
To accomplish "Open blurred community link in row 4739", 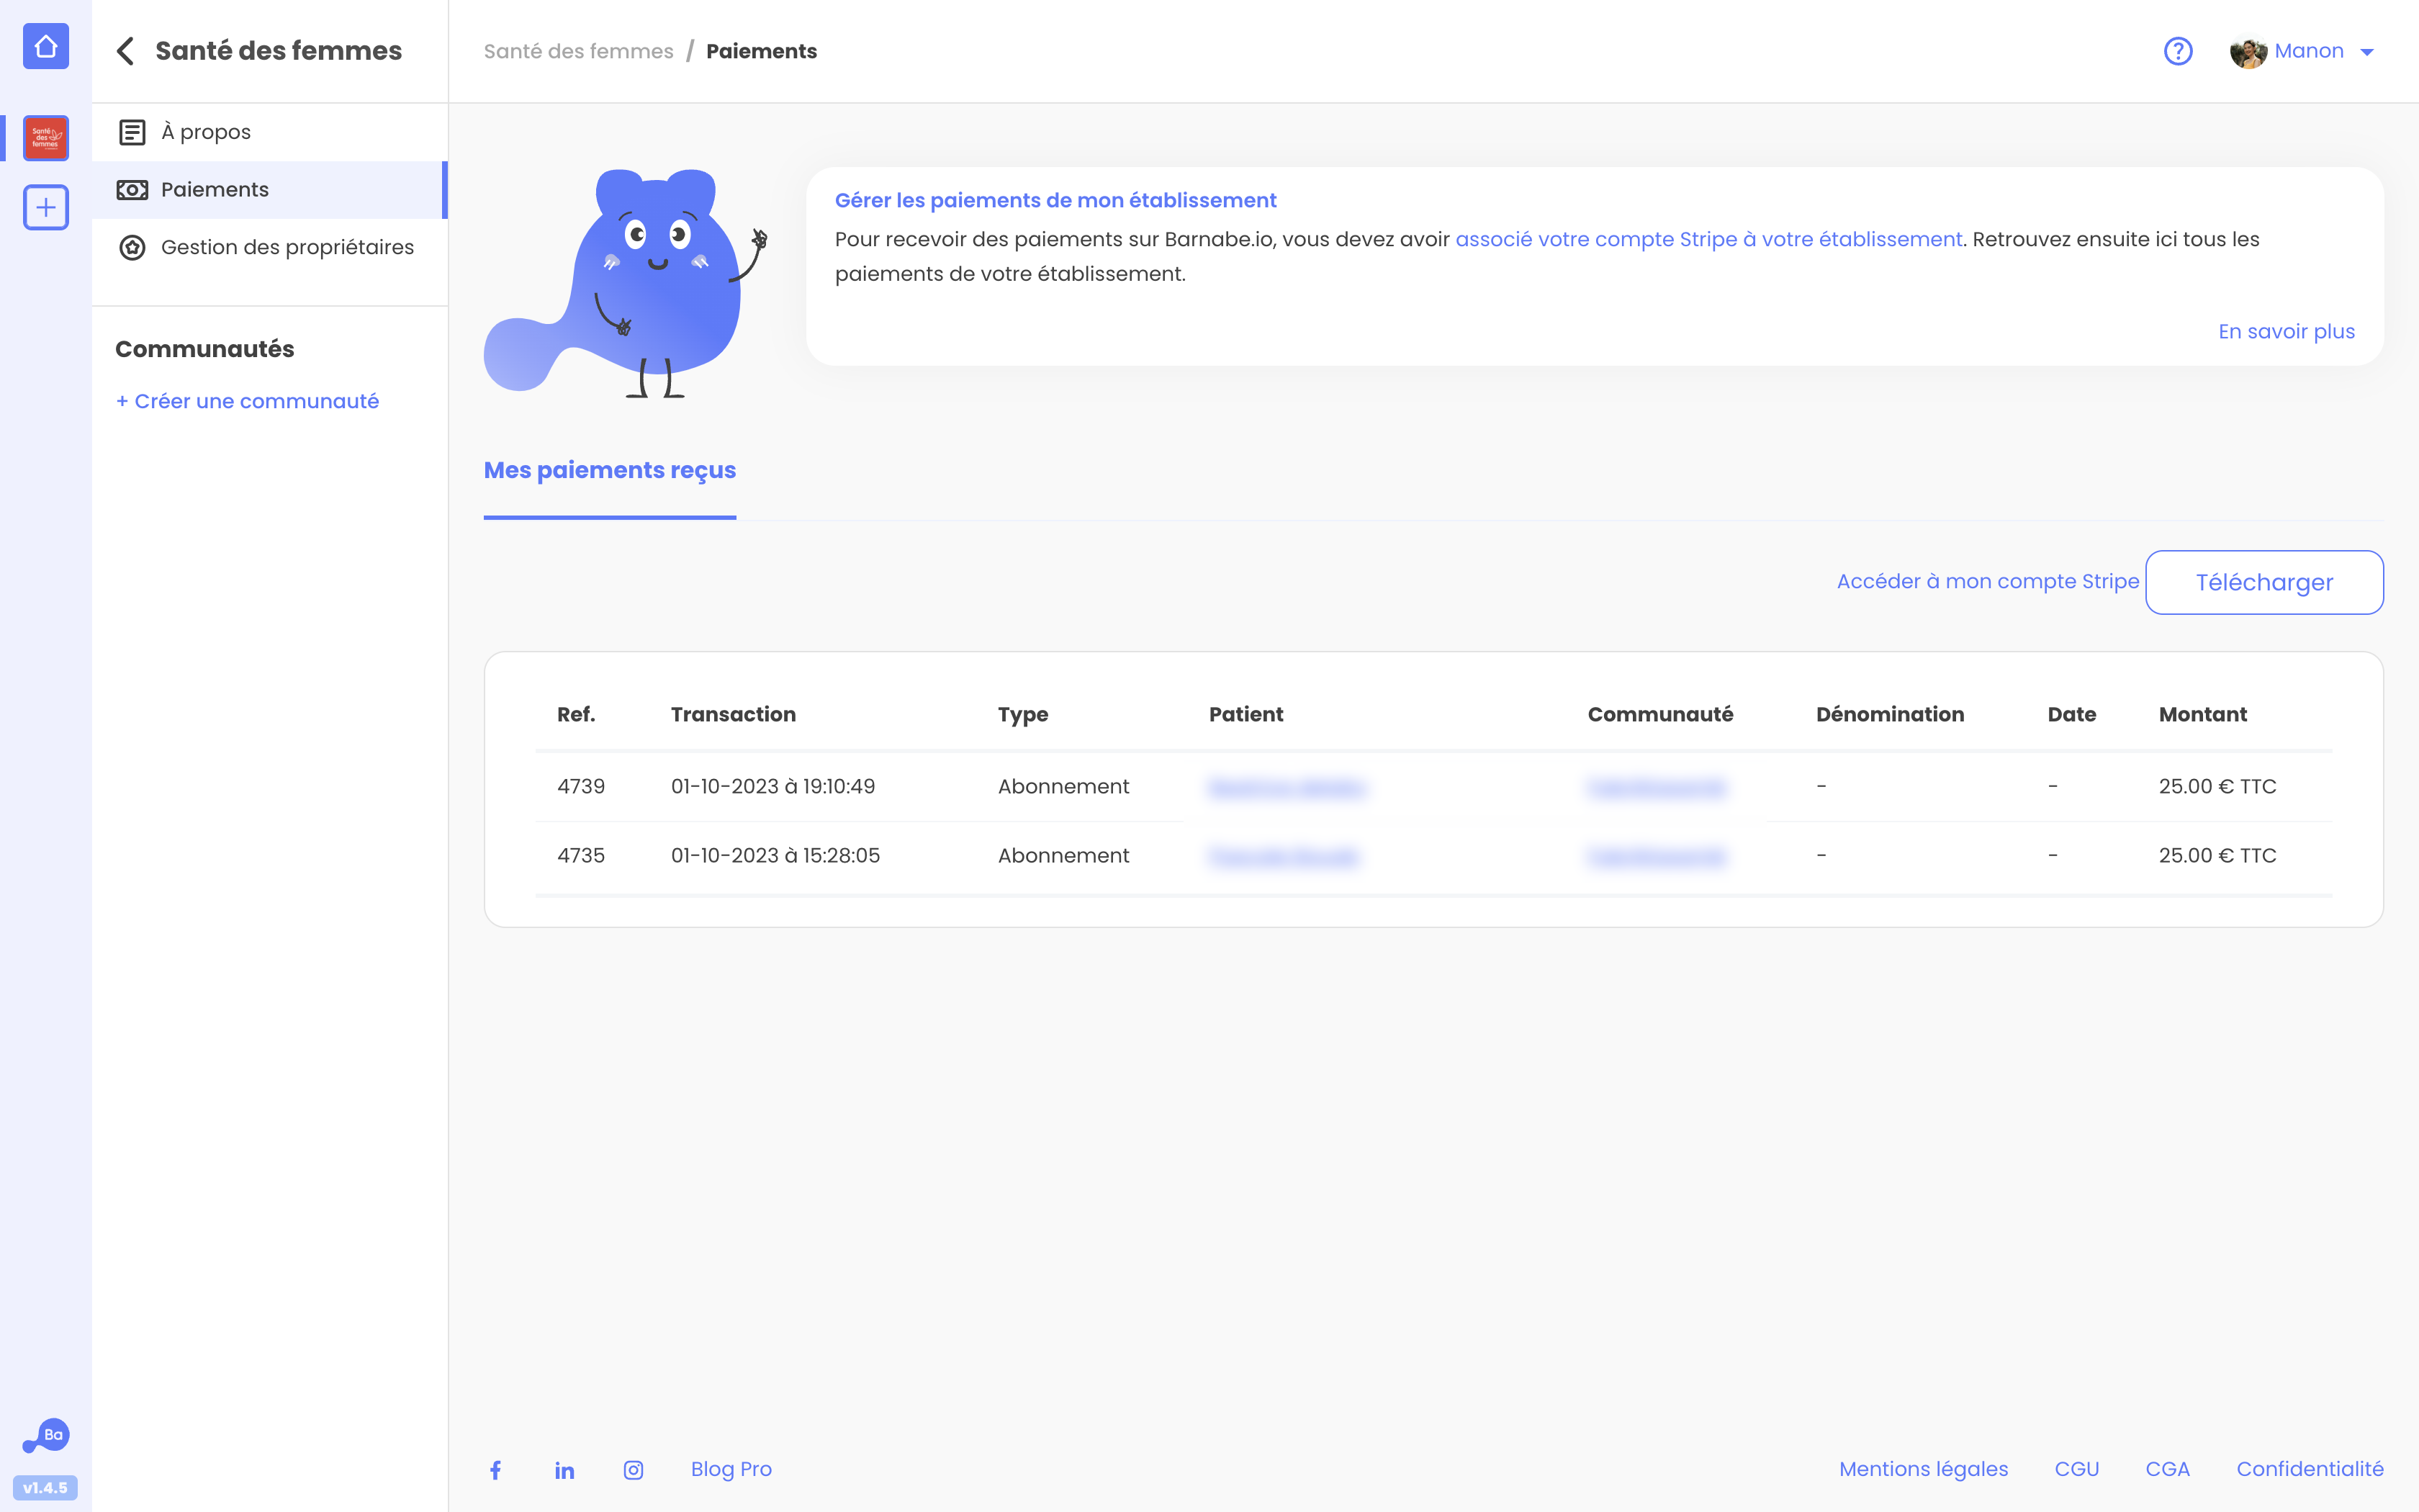I will point(1657,788).
